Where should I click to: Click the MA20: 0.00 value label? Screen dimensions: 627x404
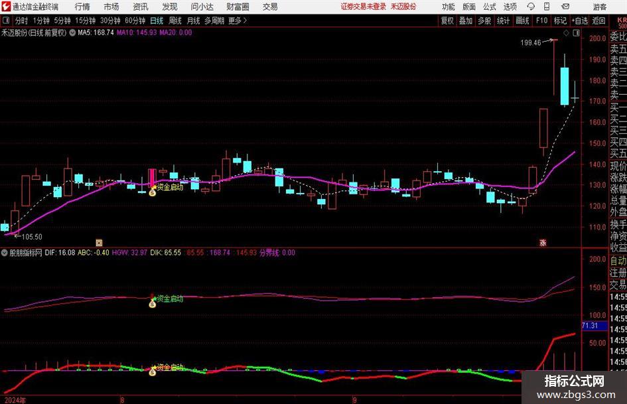(176, 33)
